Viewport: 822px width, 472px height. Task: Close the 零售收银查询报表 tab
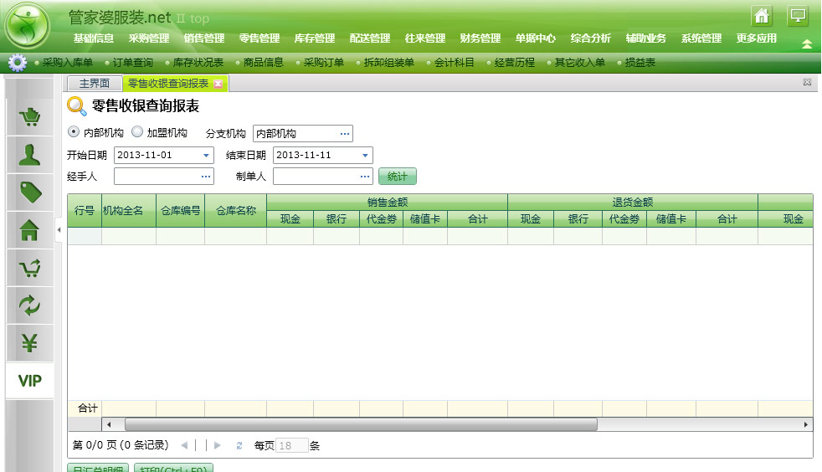(x=218, y=84)
